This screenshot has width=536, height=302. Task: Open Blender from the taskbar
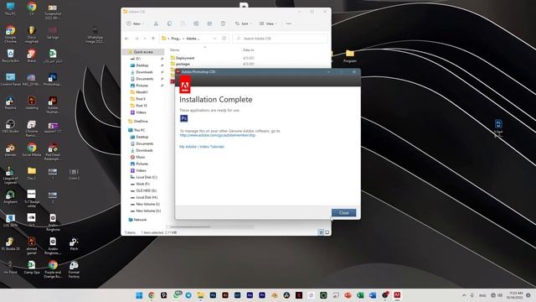(x=275, y=295)
